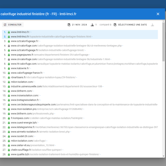Viewport: 166px width, 166px height.
Task: Open the Sélectionnez une date picker
Action: coord(130,25)
